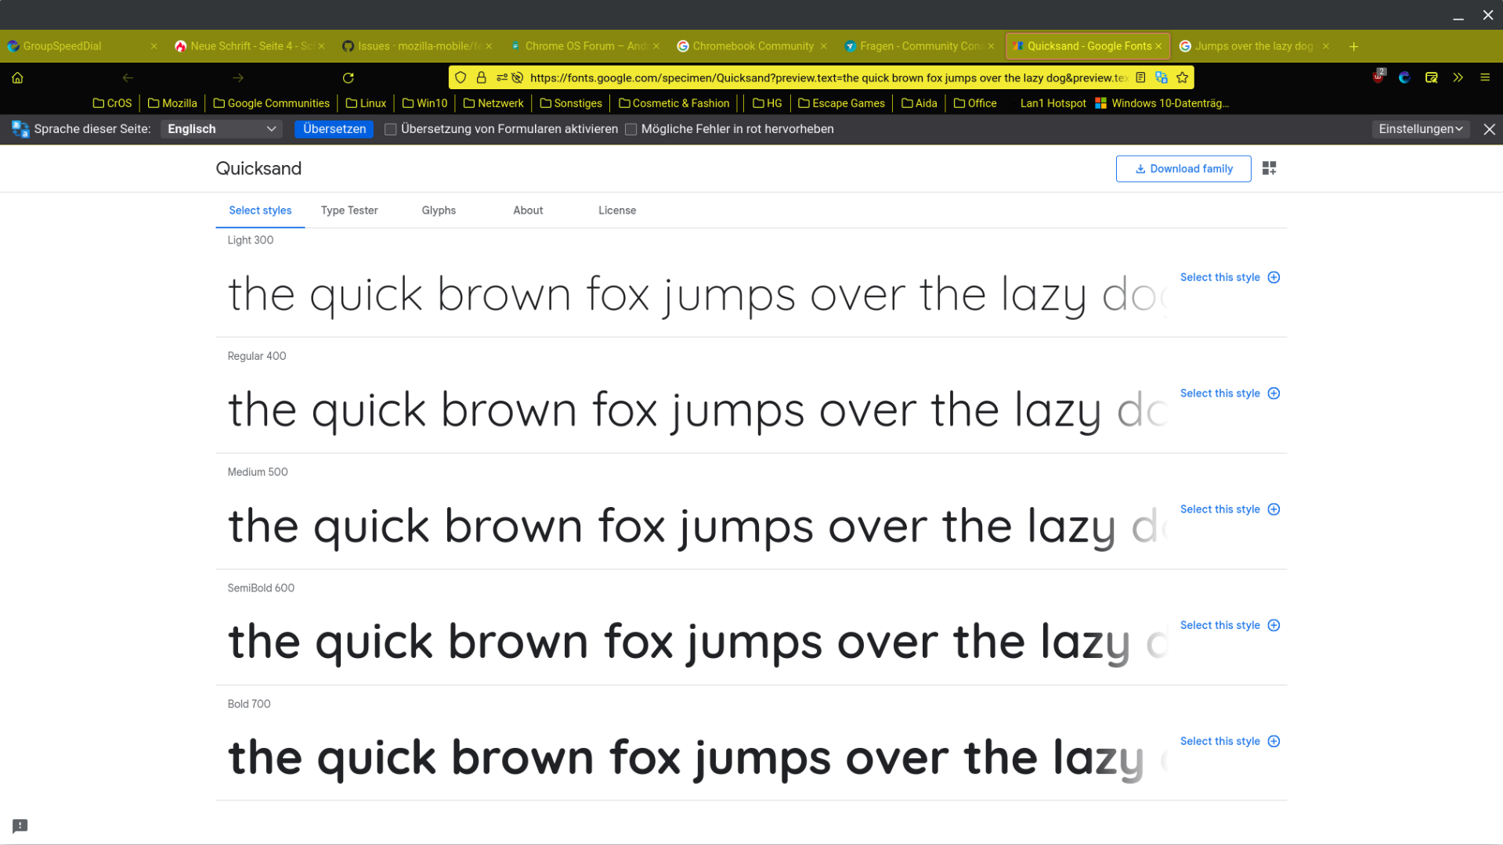The width and height of the screenshot is (1503, 845).
Task: Open the Escape Games bookmarks folder
Action: coord(841,103)
